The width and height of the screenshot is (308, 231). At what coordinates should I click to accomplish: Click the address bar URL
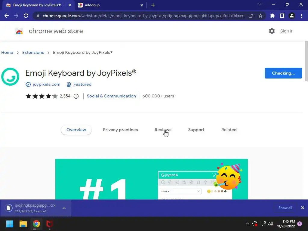pyautogui.click(x=143, y=16)
